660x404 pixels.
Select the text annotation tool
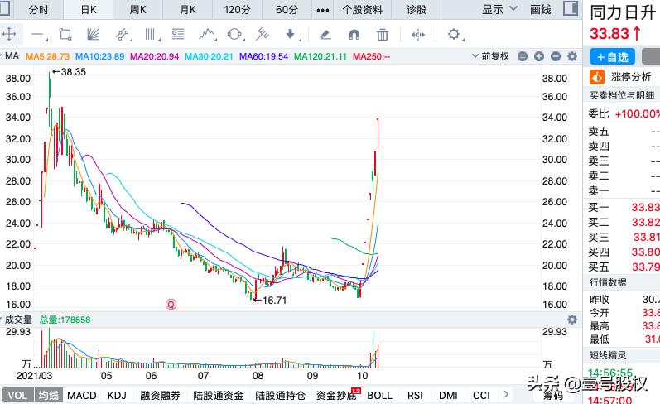tap(178, 34)
